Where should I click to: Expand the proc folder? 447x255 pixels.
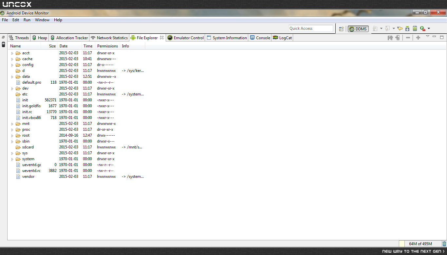click(x=12, y=129)
